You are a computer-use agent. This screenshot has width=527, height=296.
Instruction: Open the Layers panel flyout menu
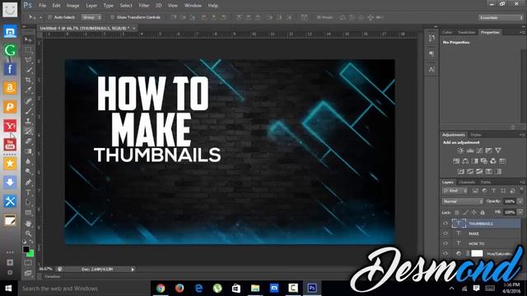point(522,183)
